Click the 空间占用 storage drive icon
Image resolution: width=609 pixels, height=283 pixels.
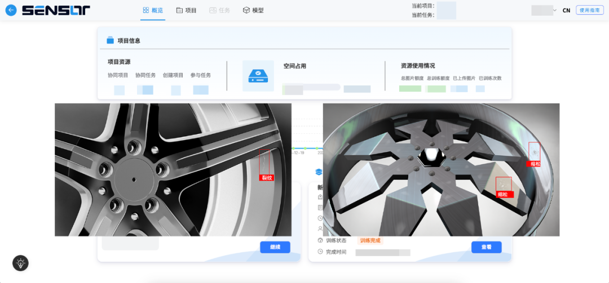[258, 75]
